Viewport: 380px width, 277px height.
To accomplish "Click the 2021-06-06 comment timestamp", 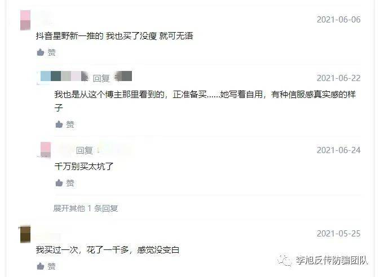I will [338, 20].
